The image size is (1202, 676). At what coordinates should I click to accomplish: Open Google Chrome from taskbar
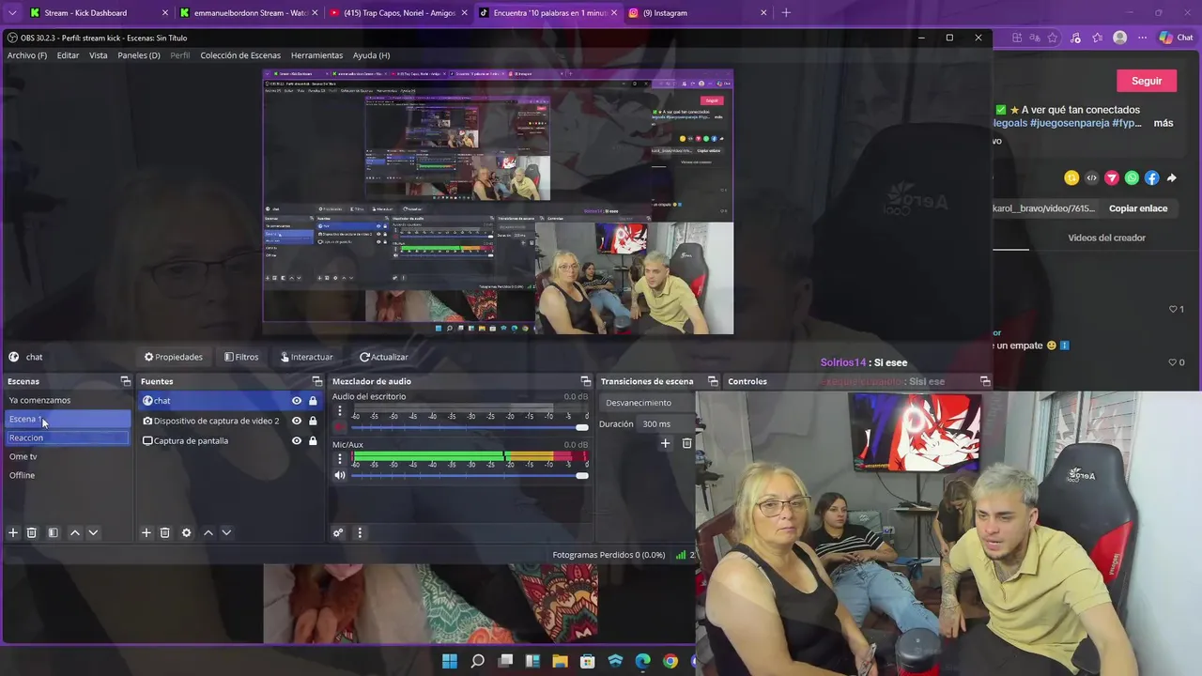(670, 661)
